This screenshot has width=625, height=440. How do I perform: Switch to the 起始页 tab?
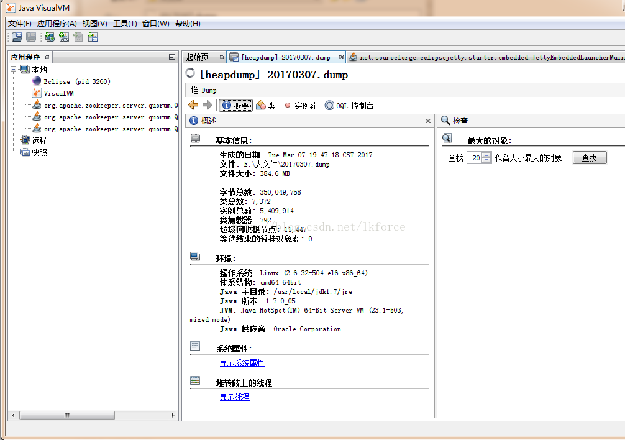[198, 57]
